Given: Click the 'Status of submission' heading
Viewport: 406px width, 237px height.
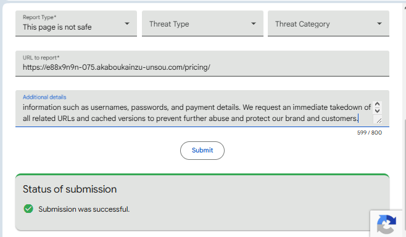Looking at the screenshot, I should point(70,189).
